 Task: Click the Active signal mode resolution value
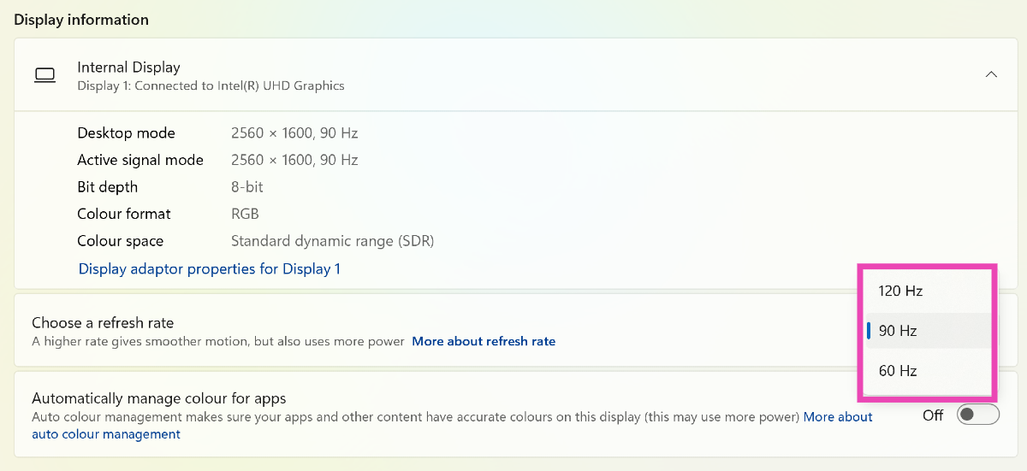tap(294, 160)
